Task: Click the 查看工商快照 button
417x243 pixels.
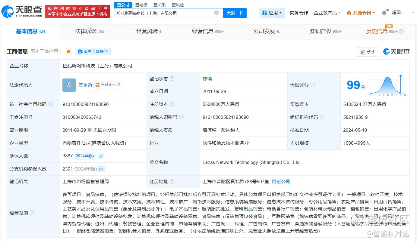Action: tap(93, 51)
